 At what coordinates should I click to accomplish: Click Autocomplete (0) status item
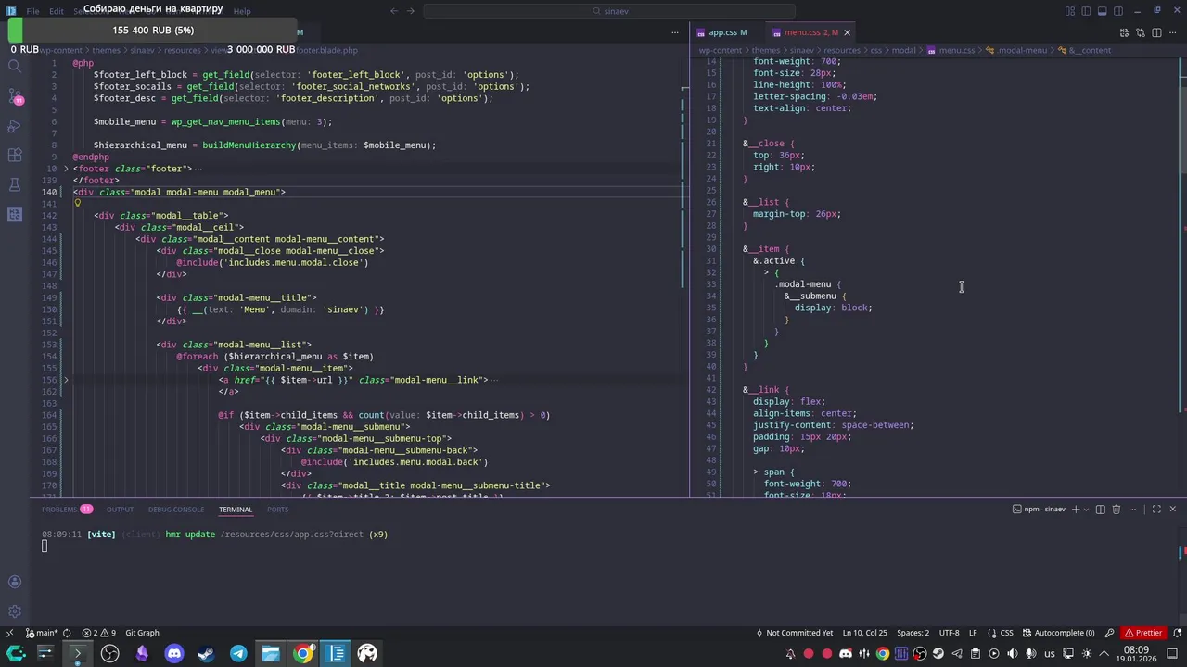tap(1058, 633)
